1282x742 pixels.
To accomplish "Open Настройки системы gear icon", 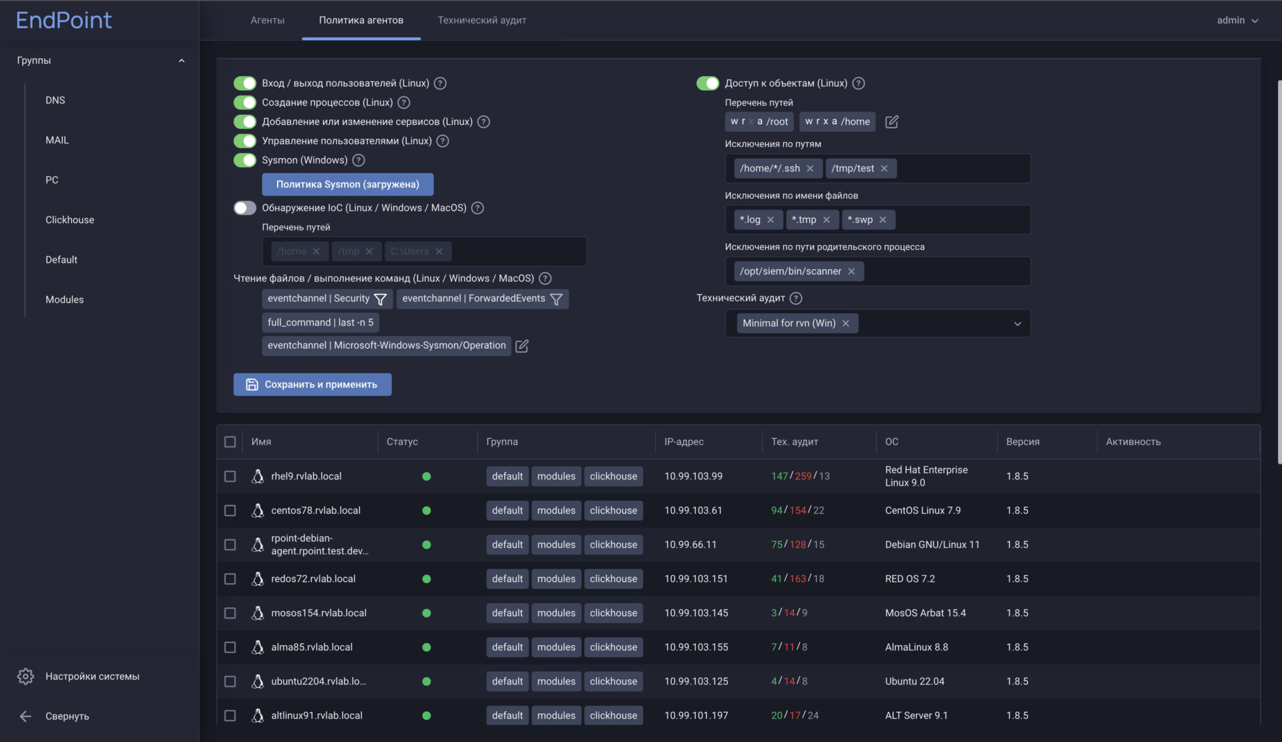I will point(25,677).
